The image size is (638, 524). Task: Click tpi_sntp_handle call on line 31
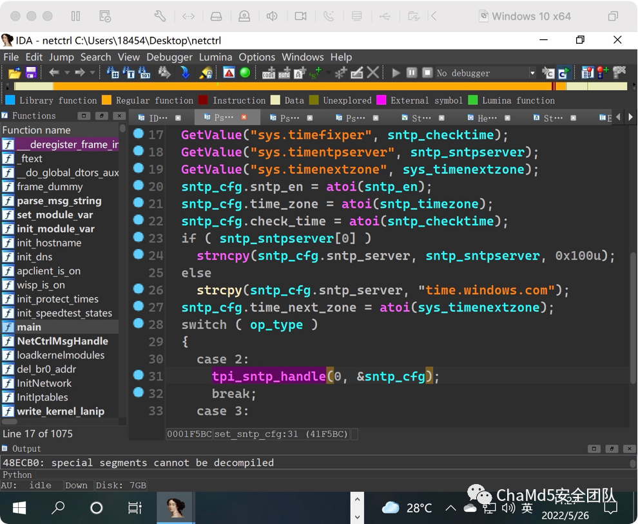(269, 376)
